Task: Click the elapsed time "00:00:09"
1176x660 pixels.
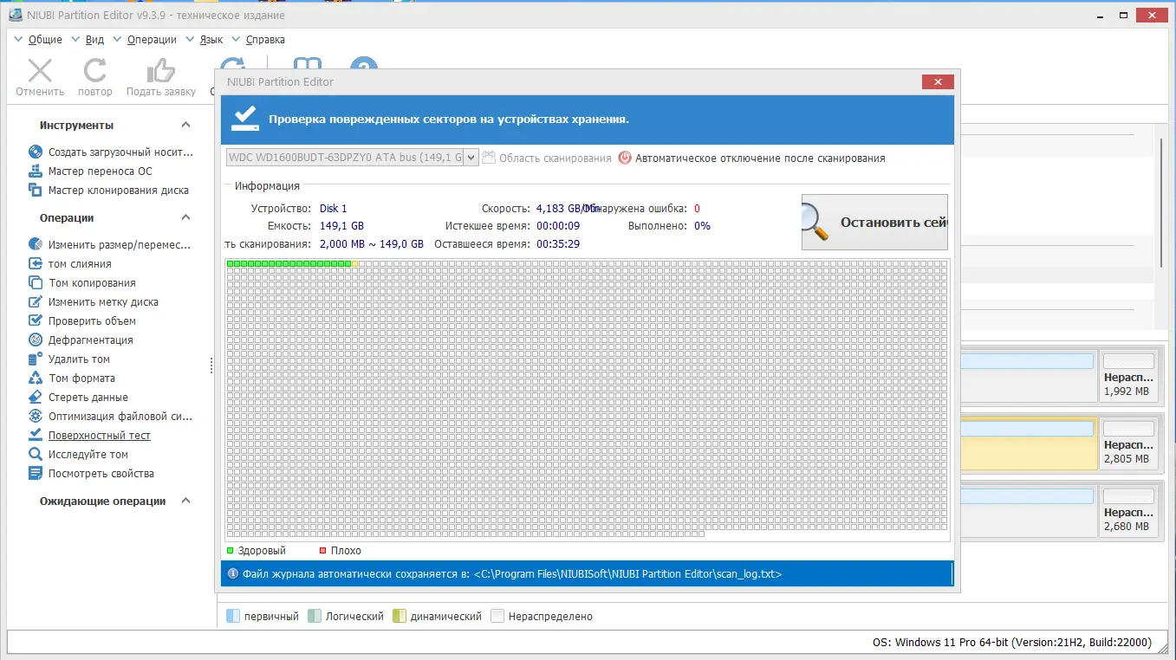Action: click(x=558, y=226)
